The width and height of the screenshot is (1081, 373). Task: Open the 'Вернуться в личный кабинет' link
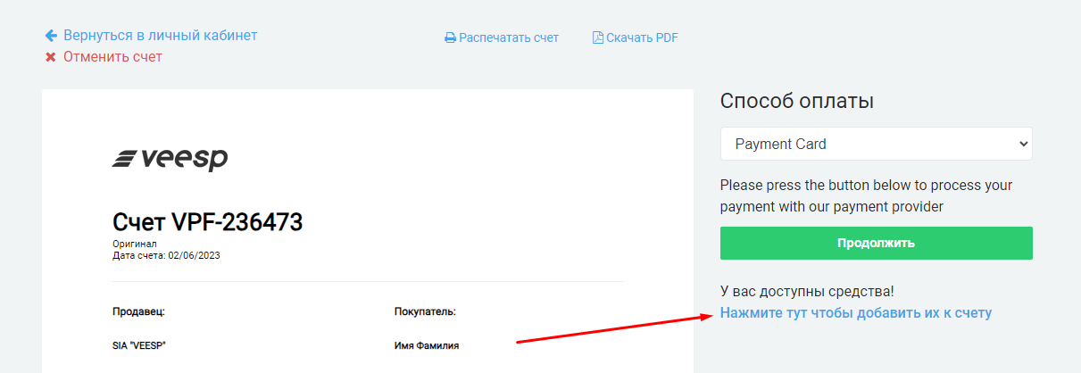click(160, 36)
